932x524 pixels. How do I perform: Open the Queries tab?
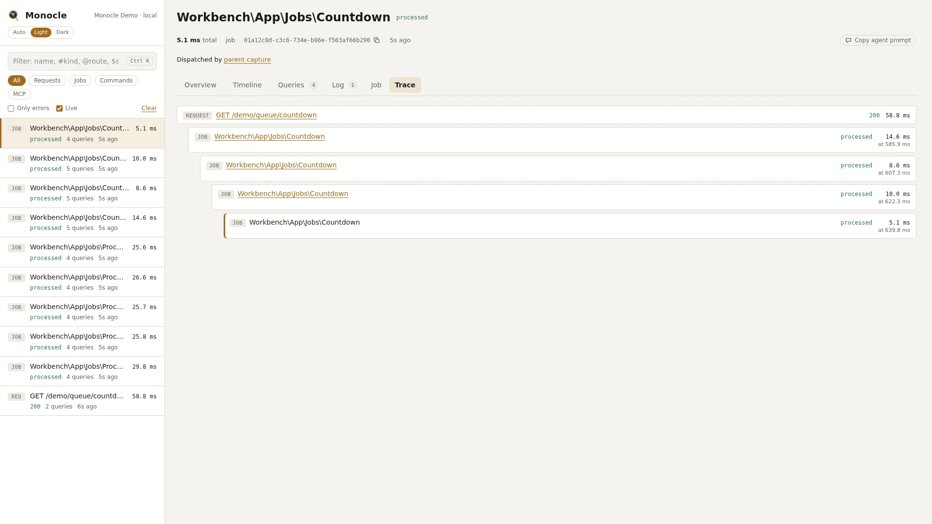coord(298,85)
